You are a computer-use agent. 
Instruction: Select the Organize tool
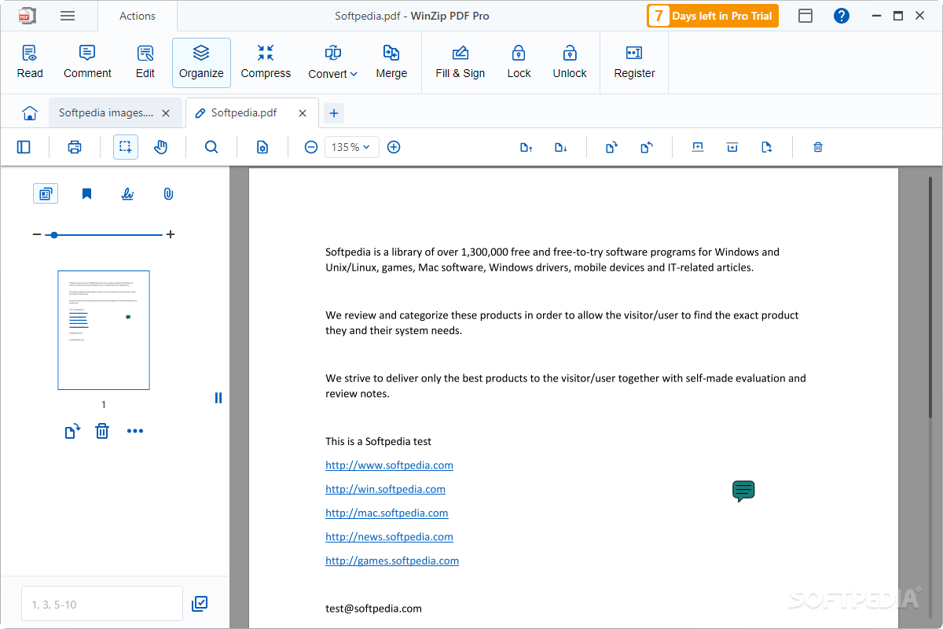[x=201, y=62]
